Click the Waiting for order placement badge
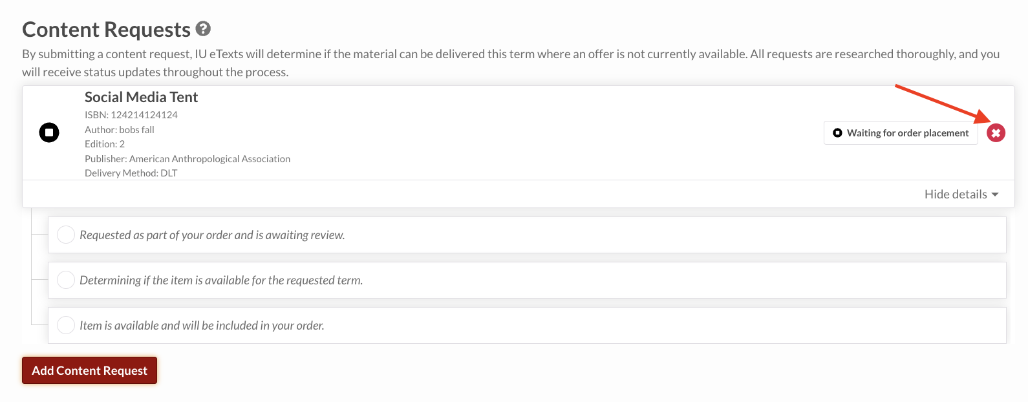The height and width of the screenshot is (402, 1028). 901,133
